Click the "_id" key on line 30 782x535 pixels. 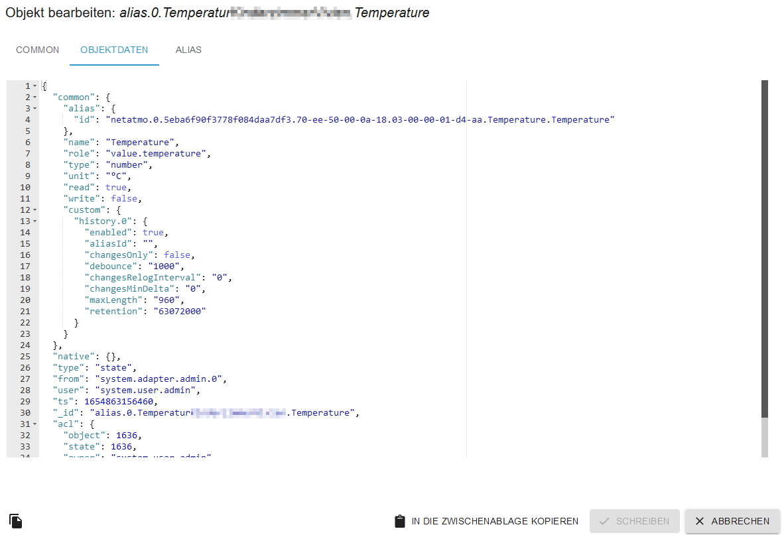coord(66,413)
